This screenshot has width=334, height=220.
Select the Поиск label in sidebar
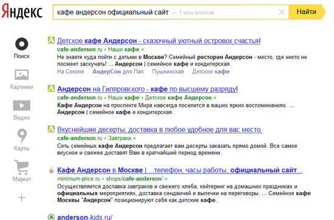22,56
